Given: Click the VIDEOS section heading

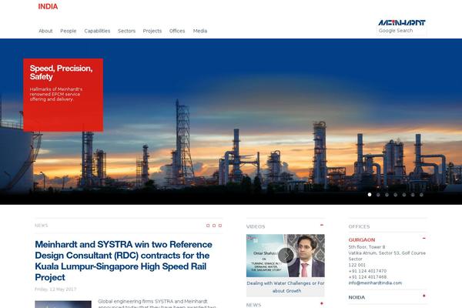Looking at the screenshot, I should tap(256, 226).
